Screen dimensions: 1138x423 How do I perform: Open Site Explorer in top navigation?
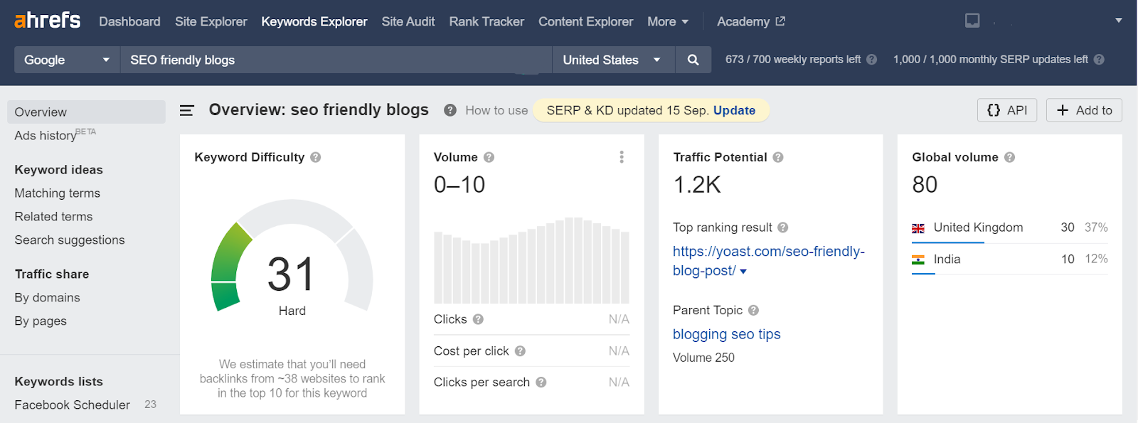(x=211, y=21)
